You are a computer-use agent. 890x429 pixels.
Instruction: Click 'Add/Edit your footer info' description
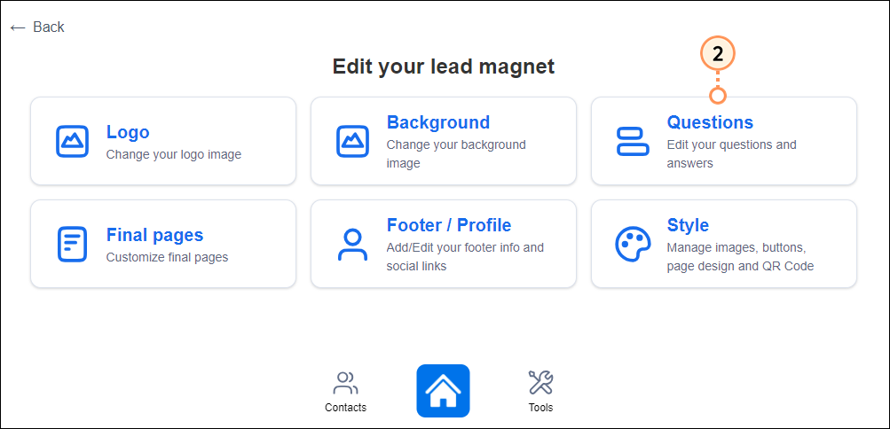466,257
